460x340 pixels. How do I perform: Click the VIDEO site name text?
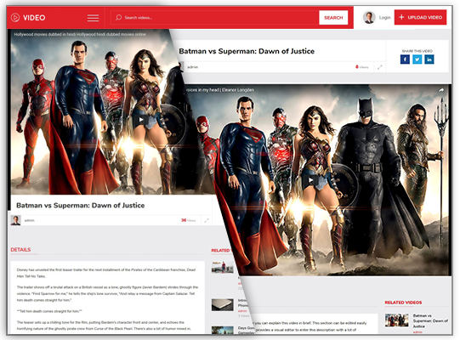(x=34, y=18)
